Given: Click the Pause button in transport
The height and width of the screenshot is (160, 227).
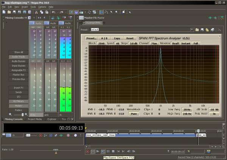Looking at the screenshot, I should click(x=108, y=151).
